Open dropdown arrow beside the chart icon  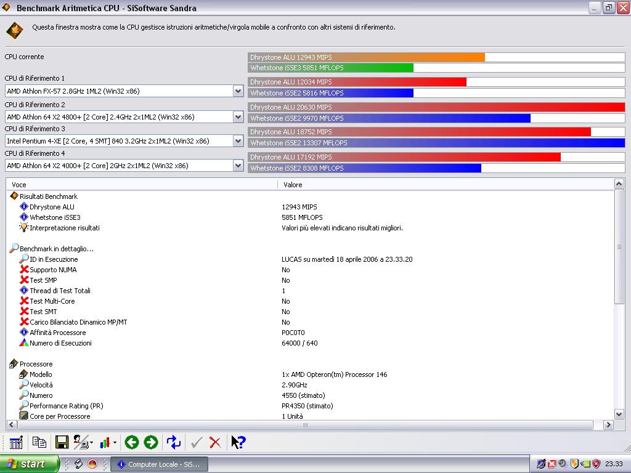pos(115,443)
